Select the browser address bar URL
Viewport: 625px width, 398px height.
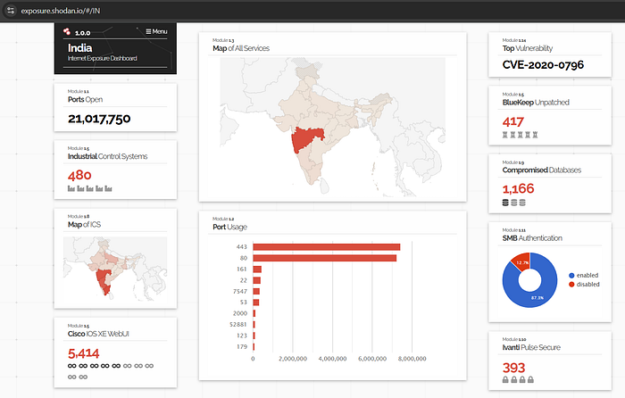tap(61, 11)
